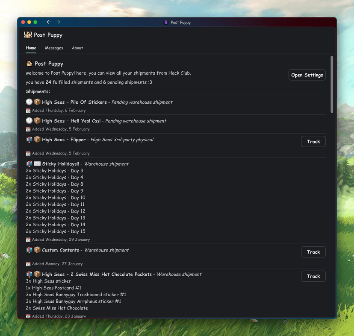Open the About tab
This screenshot has width=354, height=336.
(x=77, y=48)
